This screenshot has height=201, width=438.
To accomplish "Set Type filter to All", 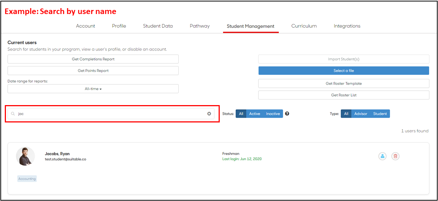I will coord(346,114).
